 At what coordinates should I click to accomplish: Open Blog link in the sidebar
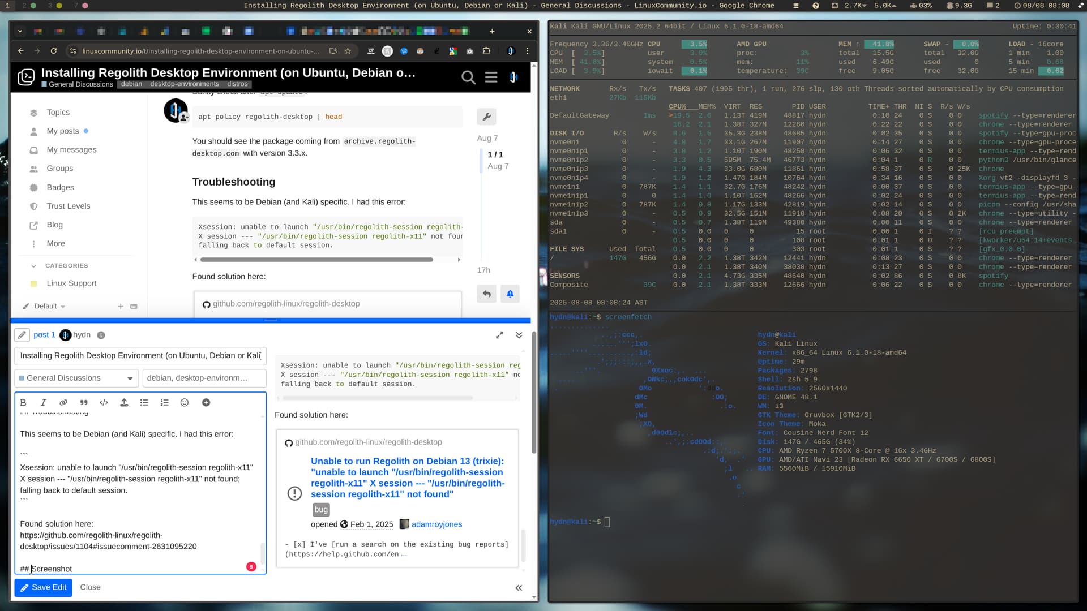pyautogui.click(x=54, y=225)
